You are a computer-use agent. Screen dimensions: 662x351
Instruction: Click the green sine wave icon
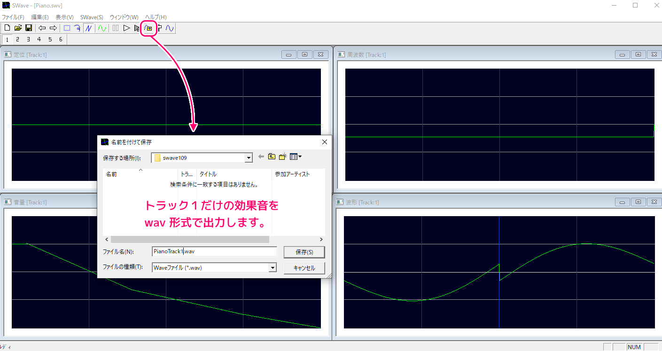[x=102, y=28]
